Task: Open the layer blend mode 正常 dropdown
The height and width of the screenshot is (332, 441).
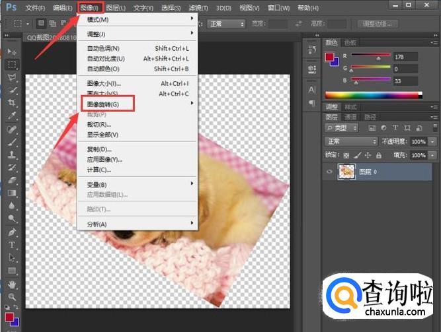Action: (x=351, y=141)
